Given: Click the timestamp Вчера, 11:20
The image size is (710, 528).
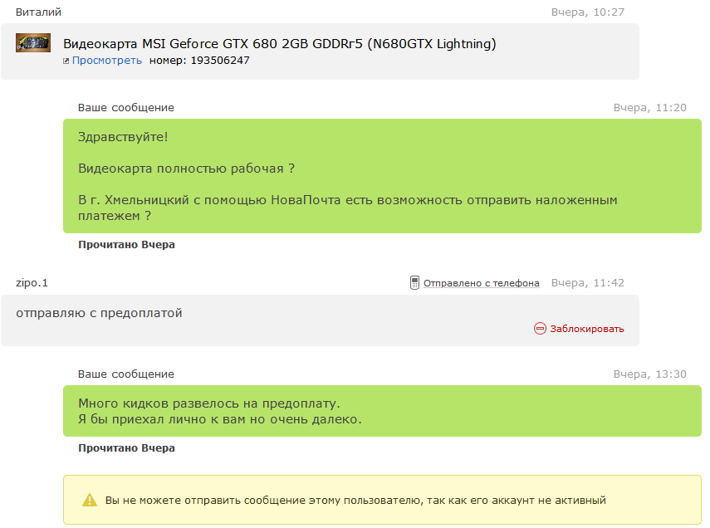Looking at the screenshot, I should (x=649, y=108).
